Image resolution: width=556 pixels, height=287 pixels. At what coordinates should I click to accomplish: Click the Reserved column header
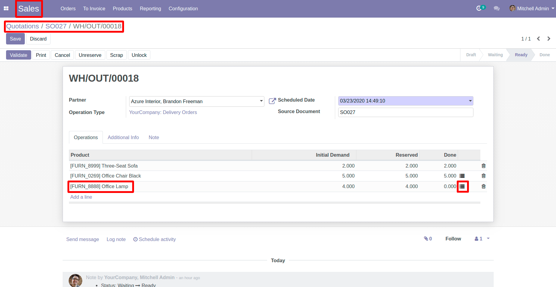[388, 155]
